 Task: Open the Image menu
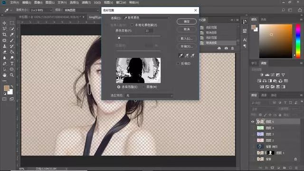coord(38,2)
